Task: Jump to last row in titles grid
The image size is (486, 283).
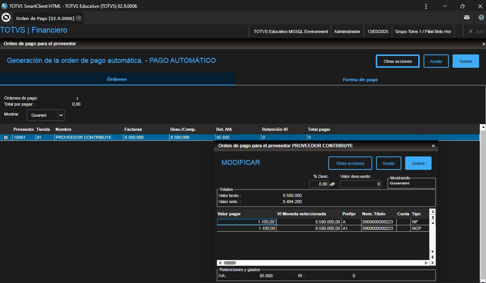Action: [x=433, y=263]
